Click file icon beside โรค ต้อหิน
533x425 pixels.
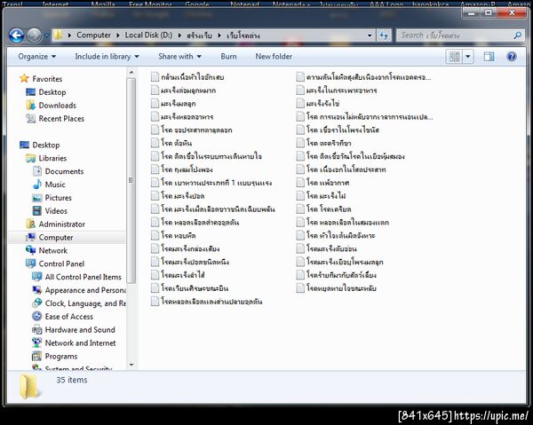tap(155, 143)
